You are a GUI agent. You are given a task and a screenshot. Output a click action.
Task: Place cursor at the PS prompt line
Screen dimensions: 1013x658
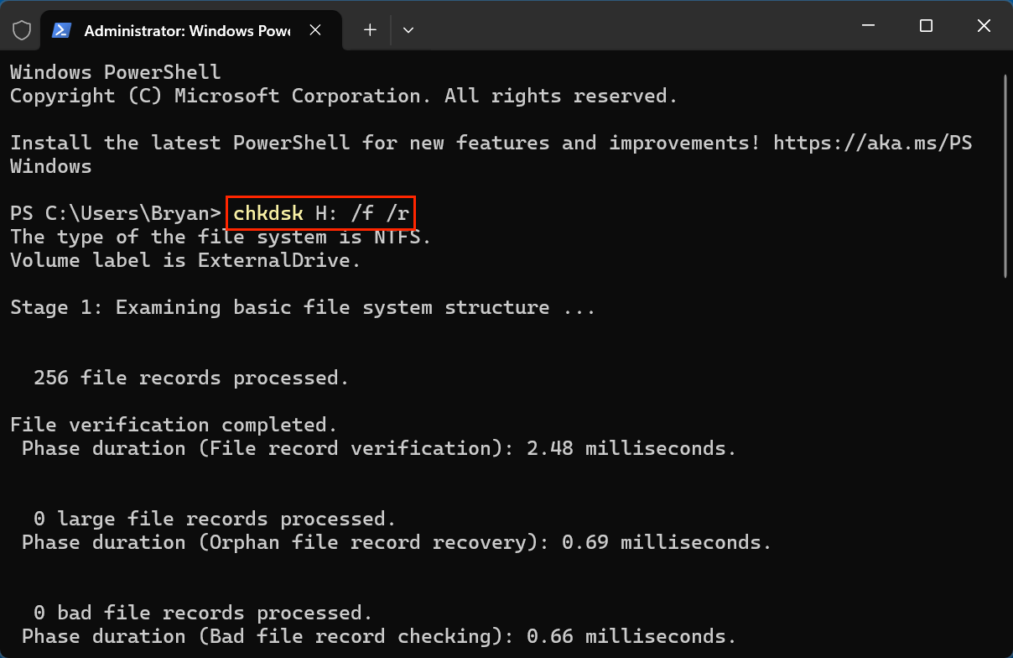point(115,213)
